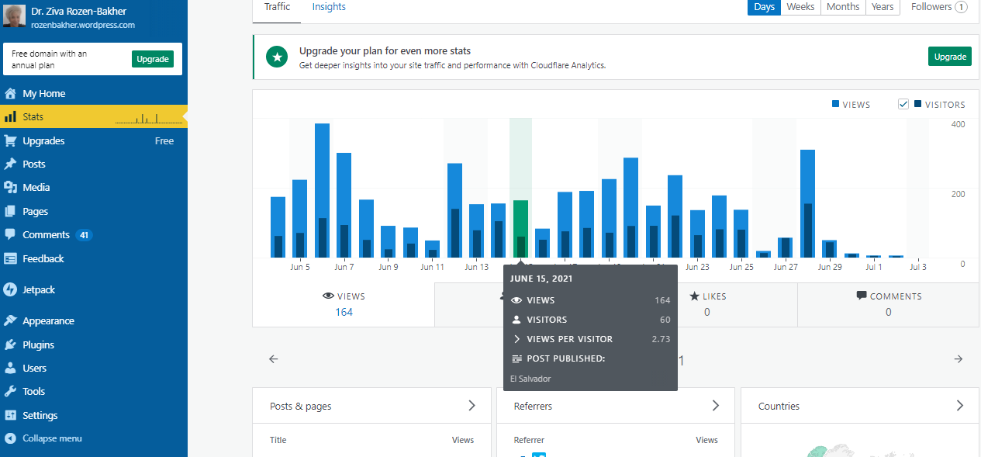Click the Upgrades cart icon

point(10,141)
